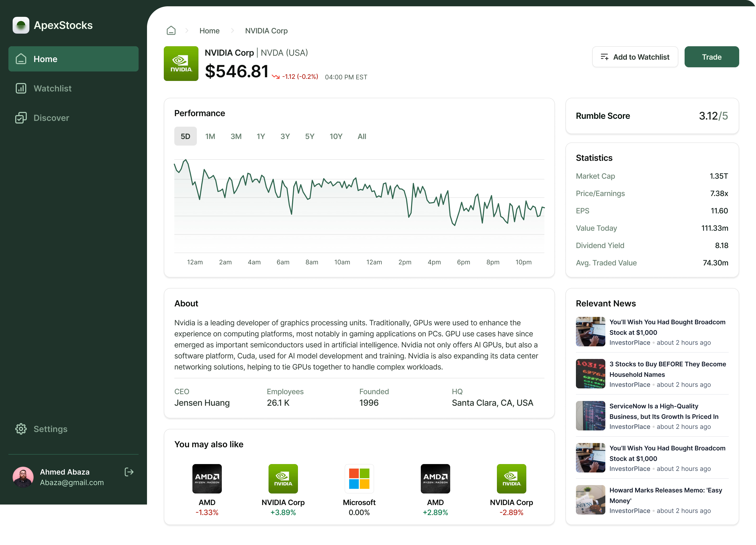Click the breadcrumb home icon
756x545 pixels.
pos(171,31)
